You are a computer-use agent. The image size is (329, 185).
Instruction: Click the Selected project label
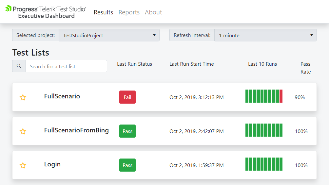coord(35,35)
